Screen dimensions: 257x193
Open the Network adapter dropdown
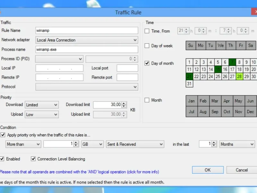[87, 40]
